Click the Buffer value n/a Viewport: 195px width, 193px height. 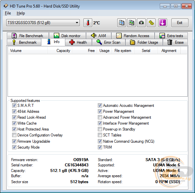point(85,176)
